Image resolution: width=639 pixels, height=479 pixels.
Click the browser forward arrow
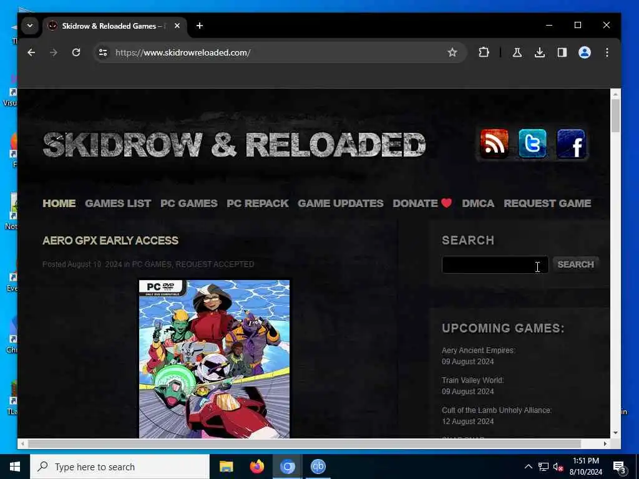point(54,52)
